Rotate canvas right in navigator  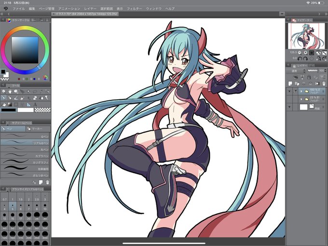click(306, 59)
